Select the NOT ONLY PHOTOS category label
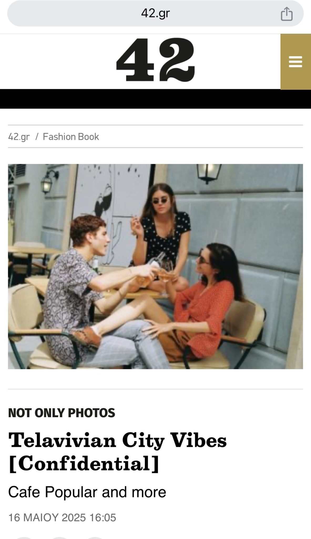This screenshot has height=539, width=311. 62,413
